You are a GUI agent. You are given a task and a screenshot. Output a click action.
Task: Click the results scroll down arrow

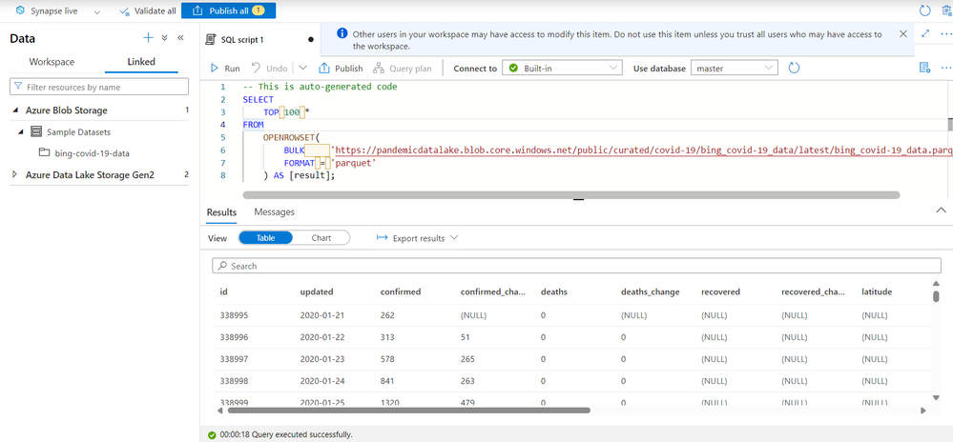click(x=936, y=397)
